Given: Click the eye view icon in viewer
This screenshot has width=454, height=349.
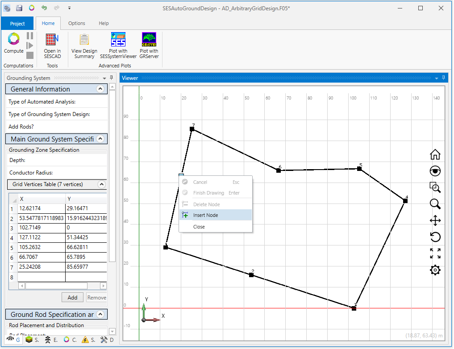Looking at the screenshot, I should coord(435,171).
